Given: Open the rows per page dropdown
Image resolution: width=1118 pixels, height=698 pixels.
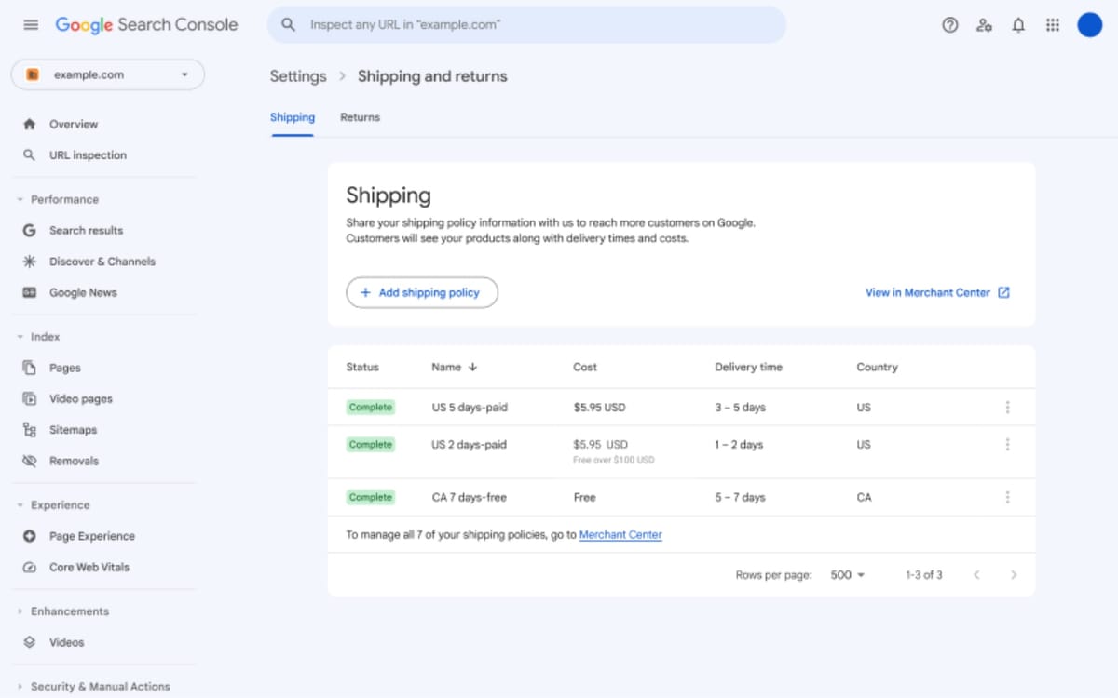Looking at the screenshot, I should (x=845, y=575).
